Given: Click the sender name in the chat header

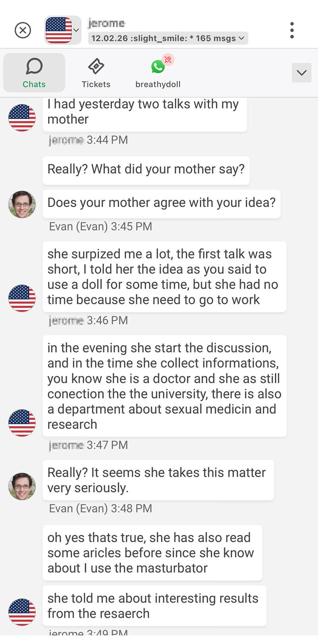Looking at the screenshot, I should click(x=107, y=23).
